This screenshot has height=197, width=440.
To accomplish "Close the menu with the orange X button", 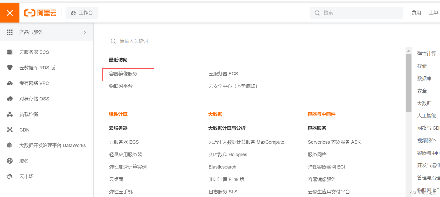I will tap(10, 13).
